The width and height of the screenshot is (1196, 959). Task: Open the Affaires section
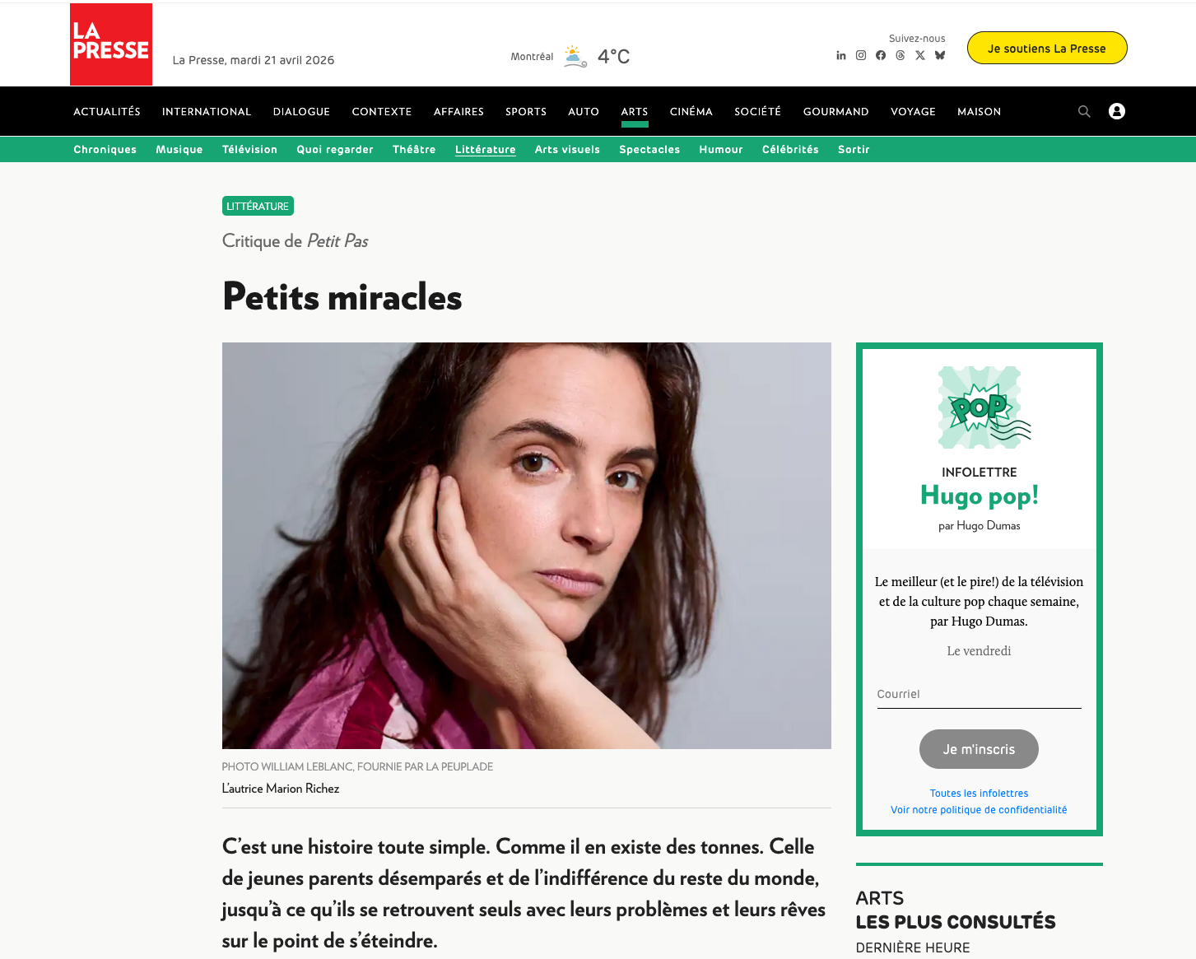pos(458,112)
